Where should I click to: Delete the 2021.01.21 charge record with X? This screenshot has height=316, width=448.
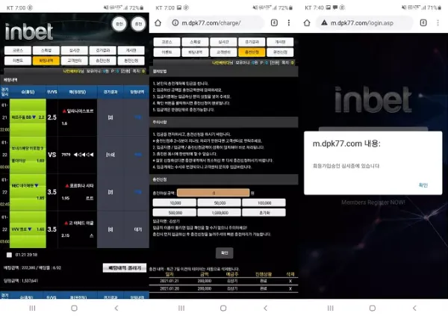tap(290, 281)
